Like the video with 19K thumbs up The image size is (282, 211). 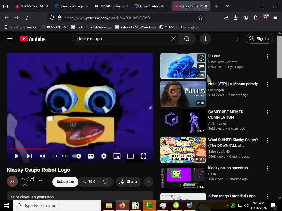pos(88,182)
